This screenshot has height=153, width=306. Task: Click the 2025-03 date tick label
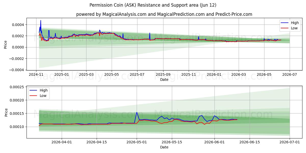tap(86, 74)
